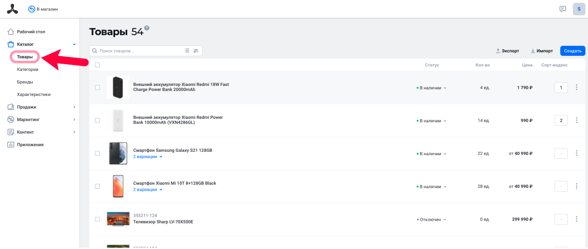The height and width of the screenshot is (249, 588).
Task: Check the Redmi Power Bank 10000mAh row
Action: coord(97,120)
